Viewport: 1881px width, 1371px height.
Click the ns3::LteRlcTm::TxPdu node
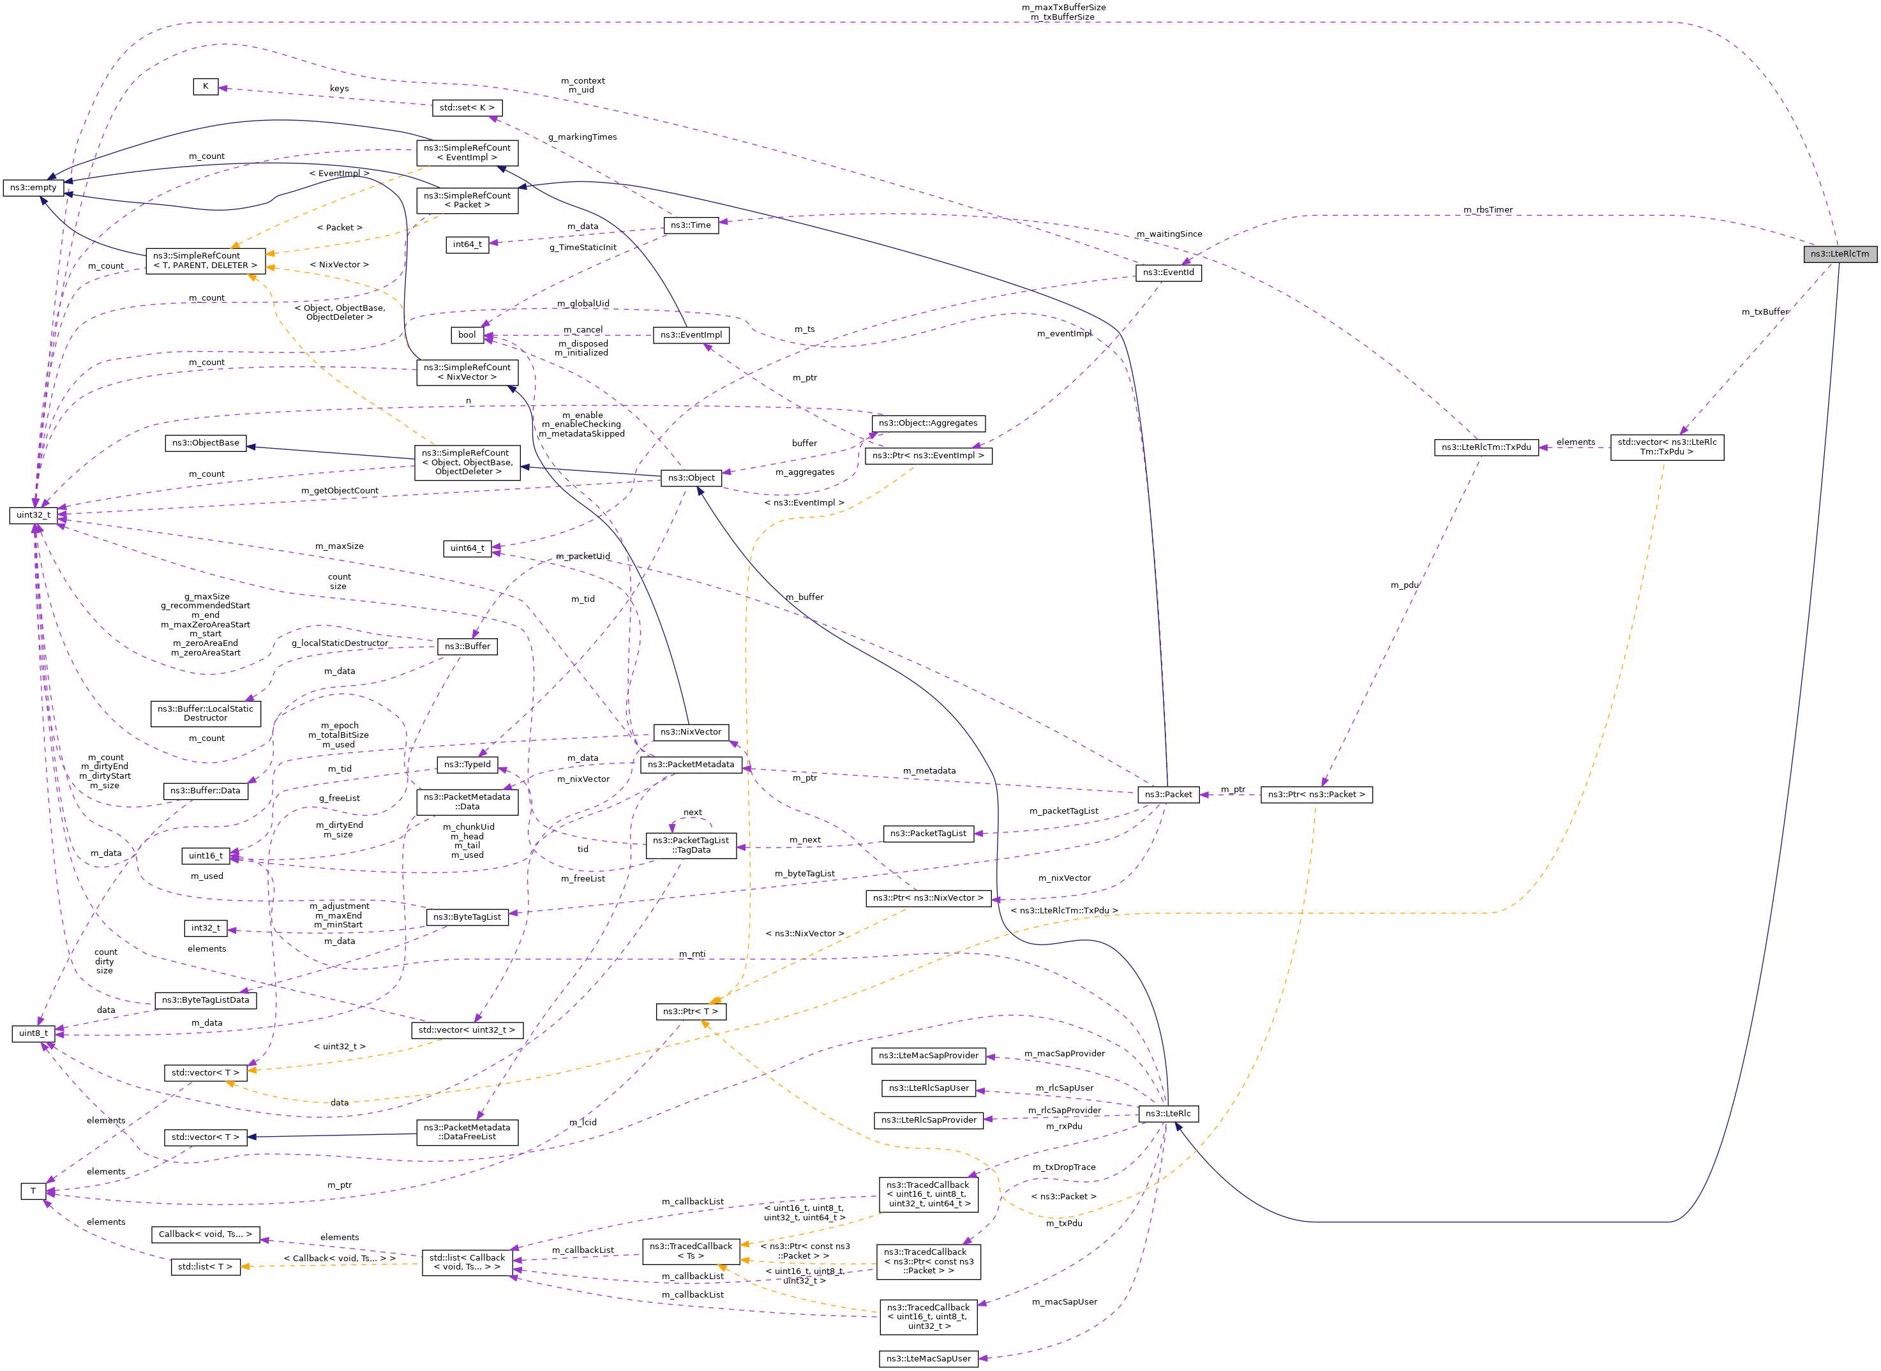pyautogui.click(x=1486, y=447)
